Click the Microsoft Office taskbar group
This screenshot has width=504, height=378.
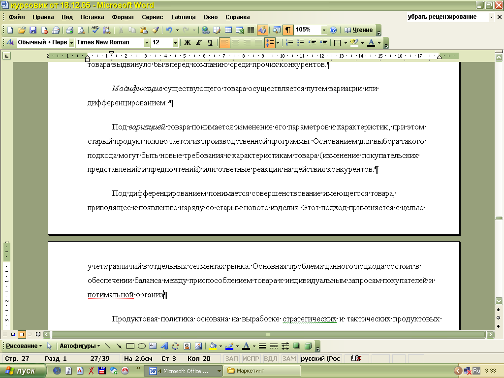(x=183, y=371)
